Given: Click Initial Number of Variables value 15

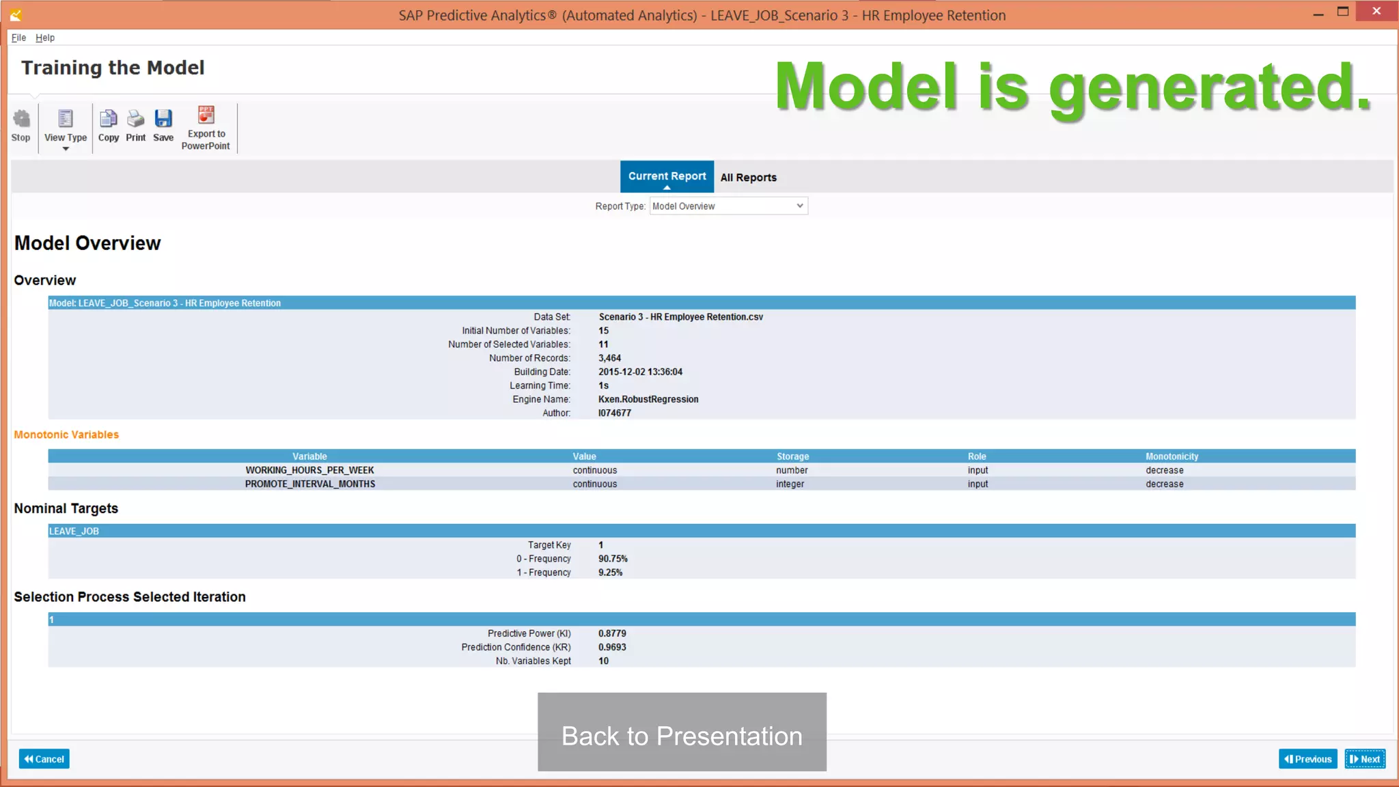Looking at the screenshot, I should [x=603, y=331].
